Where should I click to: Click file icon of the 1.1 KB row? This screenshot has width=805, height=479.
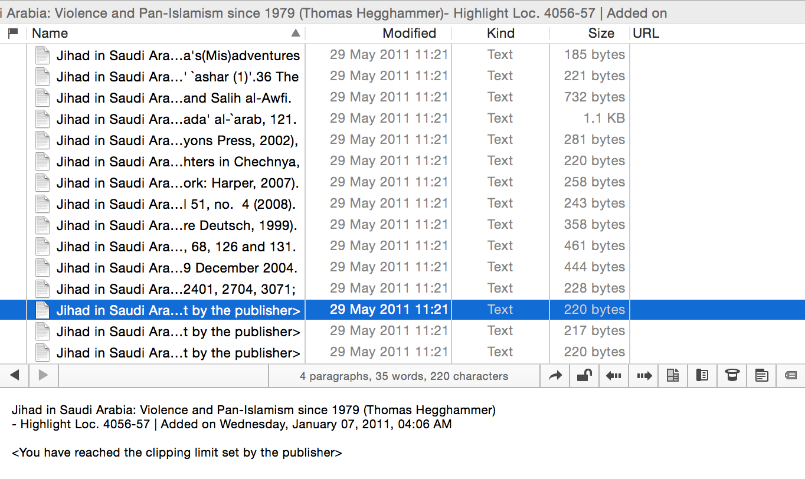pos(42,119)
